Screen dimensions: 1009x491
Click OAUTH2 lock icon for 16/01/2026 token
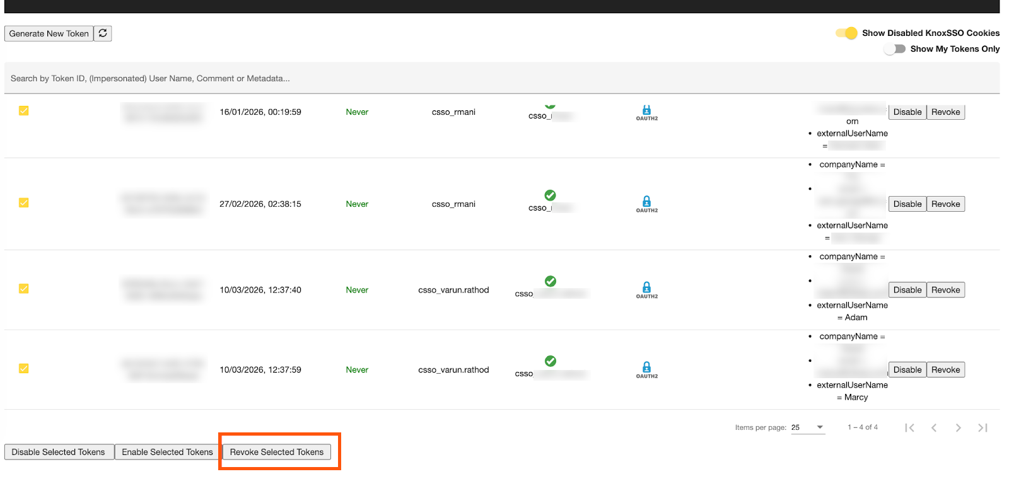(646, 112)
